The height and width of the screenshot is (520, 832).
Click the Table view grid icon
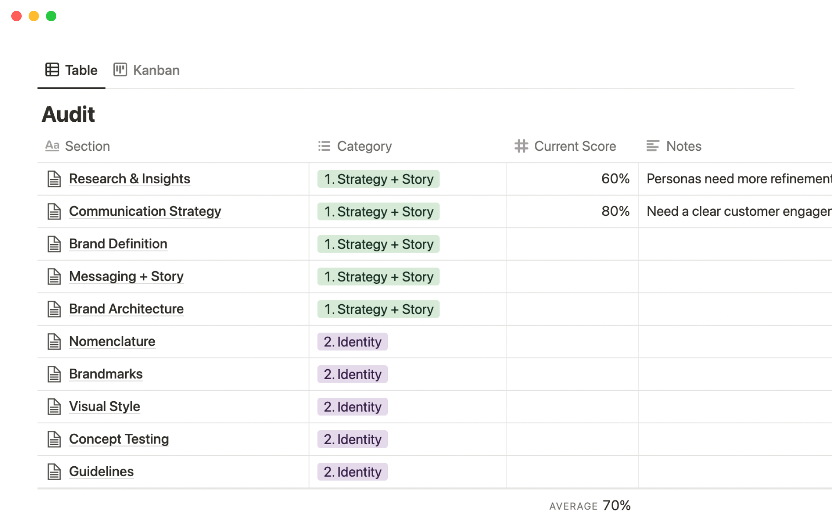click(52, 70)
